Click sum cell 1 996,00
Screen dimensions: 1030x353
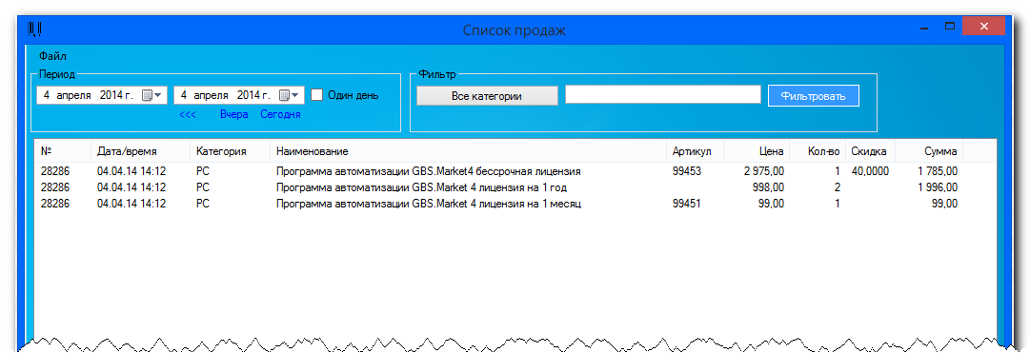coord(938,187)
